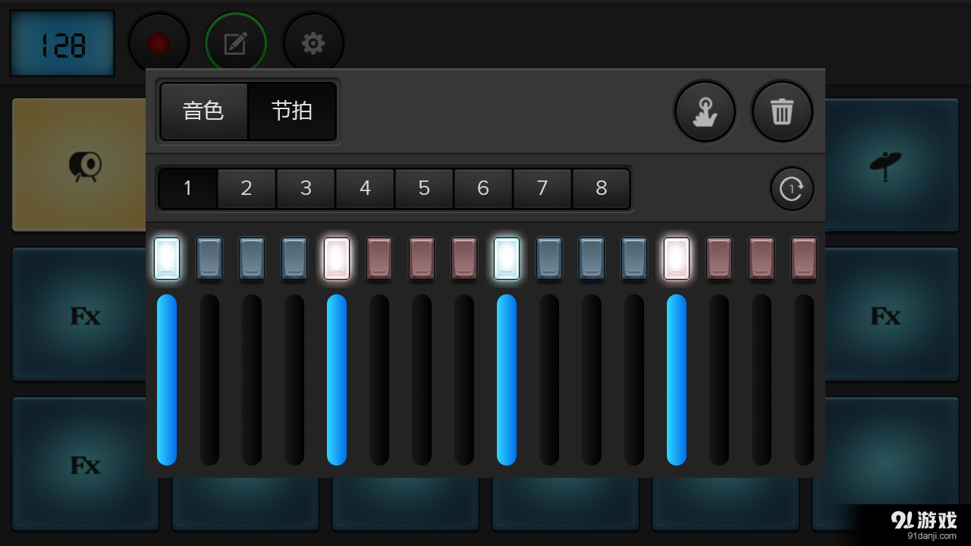
Task: Turn off the lit step 13 toggle
Action: coord(677,259)
